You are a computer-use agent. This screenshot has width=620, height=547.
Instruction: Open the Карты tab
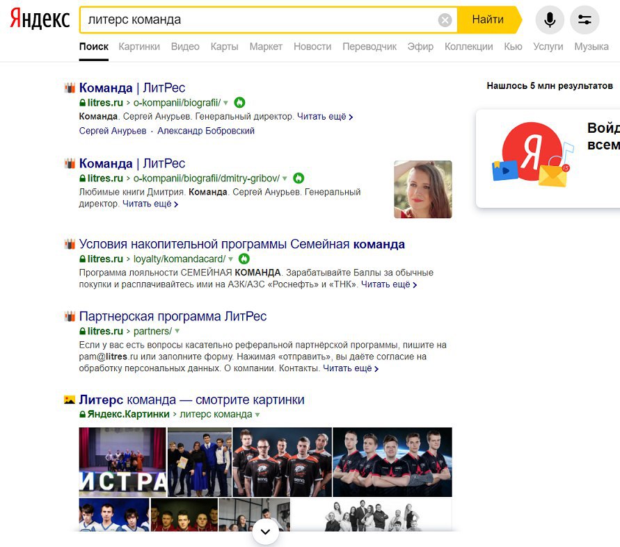click(x=224, y=47)
